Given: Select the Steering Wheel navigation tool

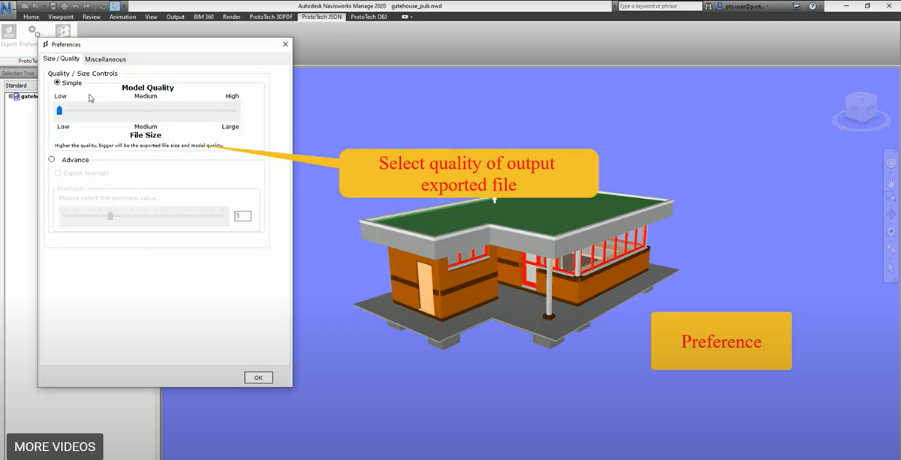Looking at the screenshot, I should [x=891, y=163].
